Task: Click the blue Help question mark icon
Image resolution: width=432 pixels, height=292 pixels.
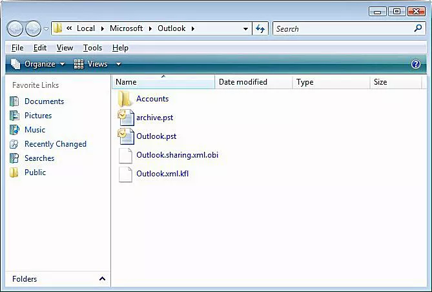Action: tap(415, 64)
